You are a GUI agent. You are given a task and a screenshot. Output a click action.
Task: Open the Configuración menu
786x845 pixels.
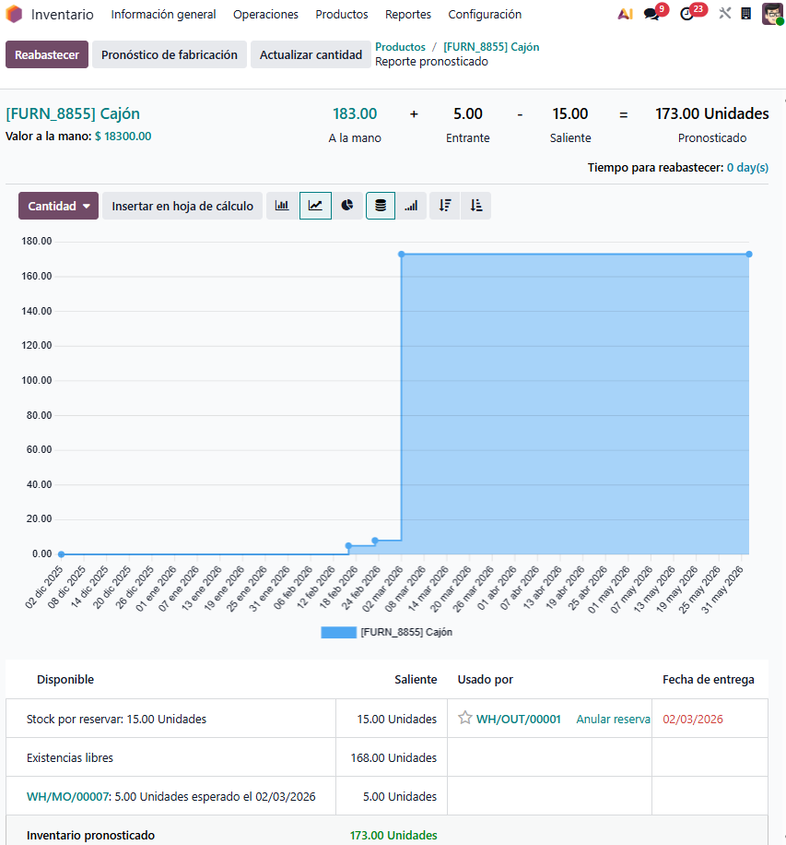point(485,15)
